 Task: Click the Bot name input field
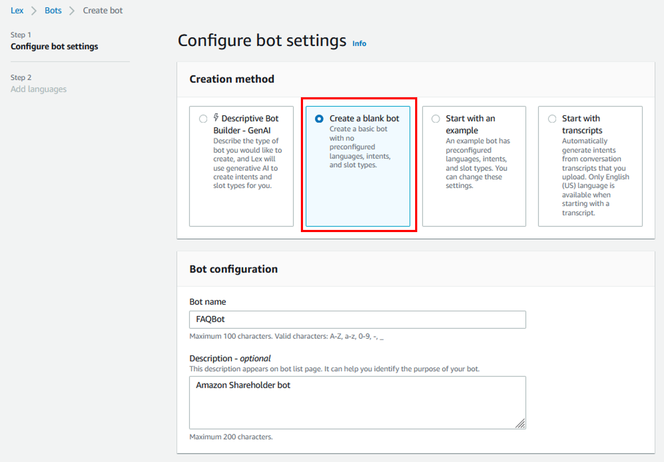358,320
